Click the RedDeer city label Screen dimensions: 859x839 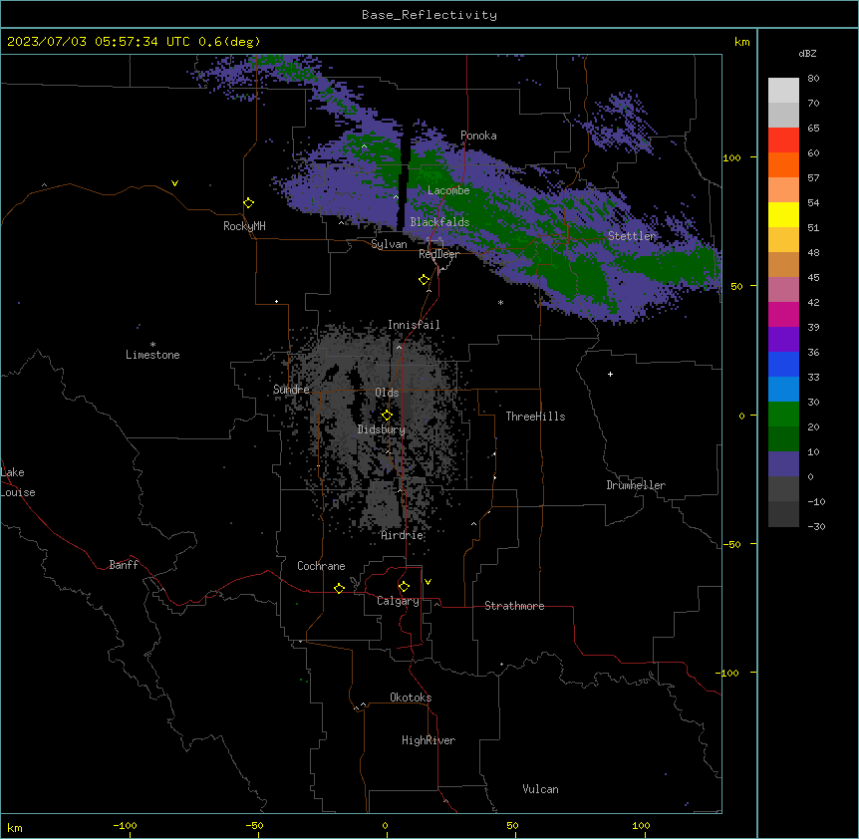click(438, 254)
